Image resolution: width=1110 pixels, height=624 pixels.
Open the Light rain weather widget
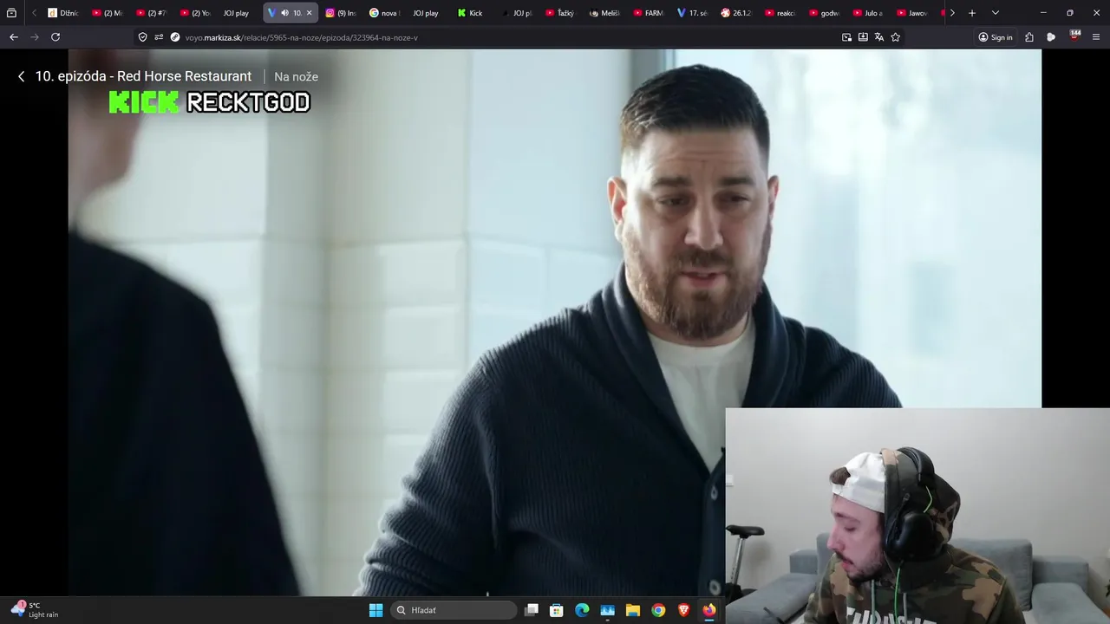click(x=35, y=610)
